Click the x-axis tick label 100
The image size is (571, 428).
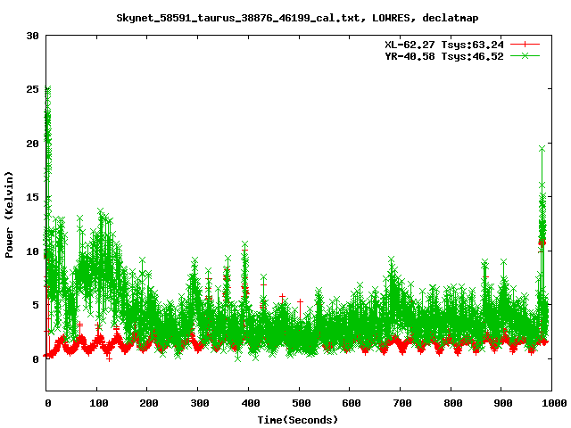[x=99, y=403]
